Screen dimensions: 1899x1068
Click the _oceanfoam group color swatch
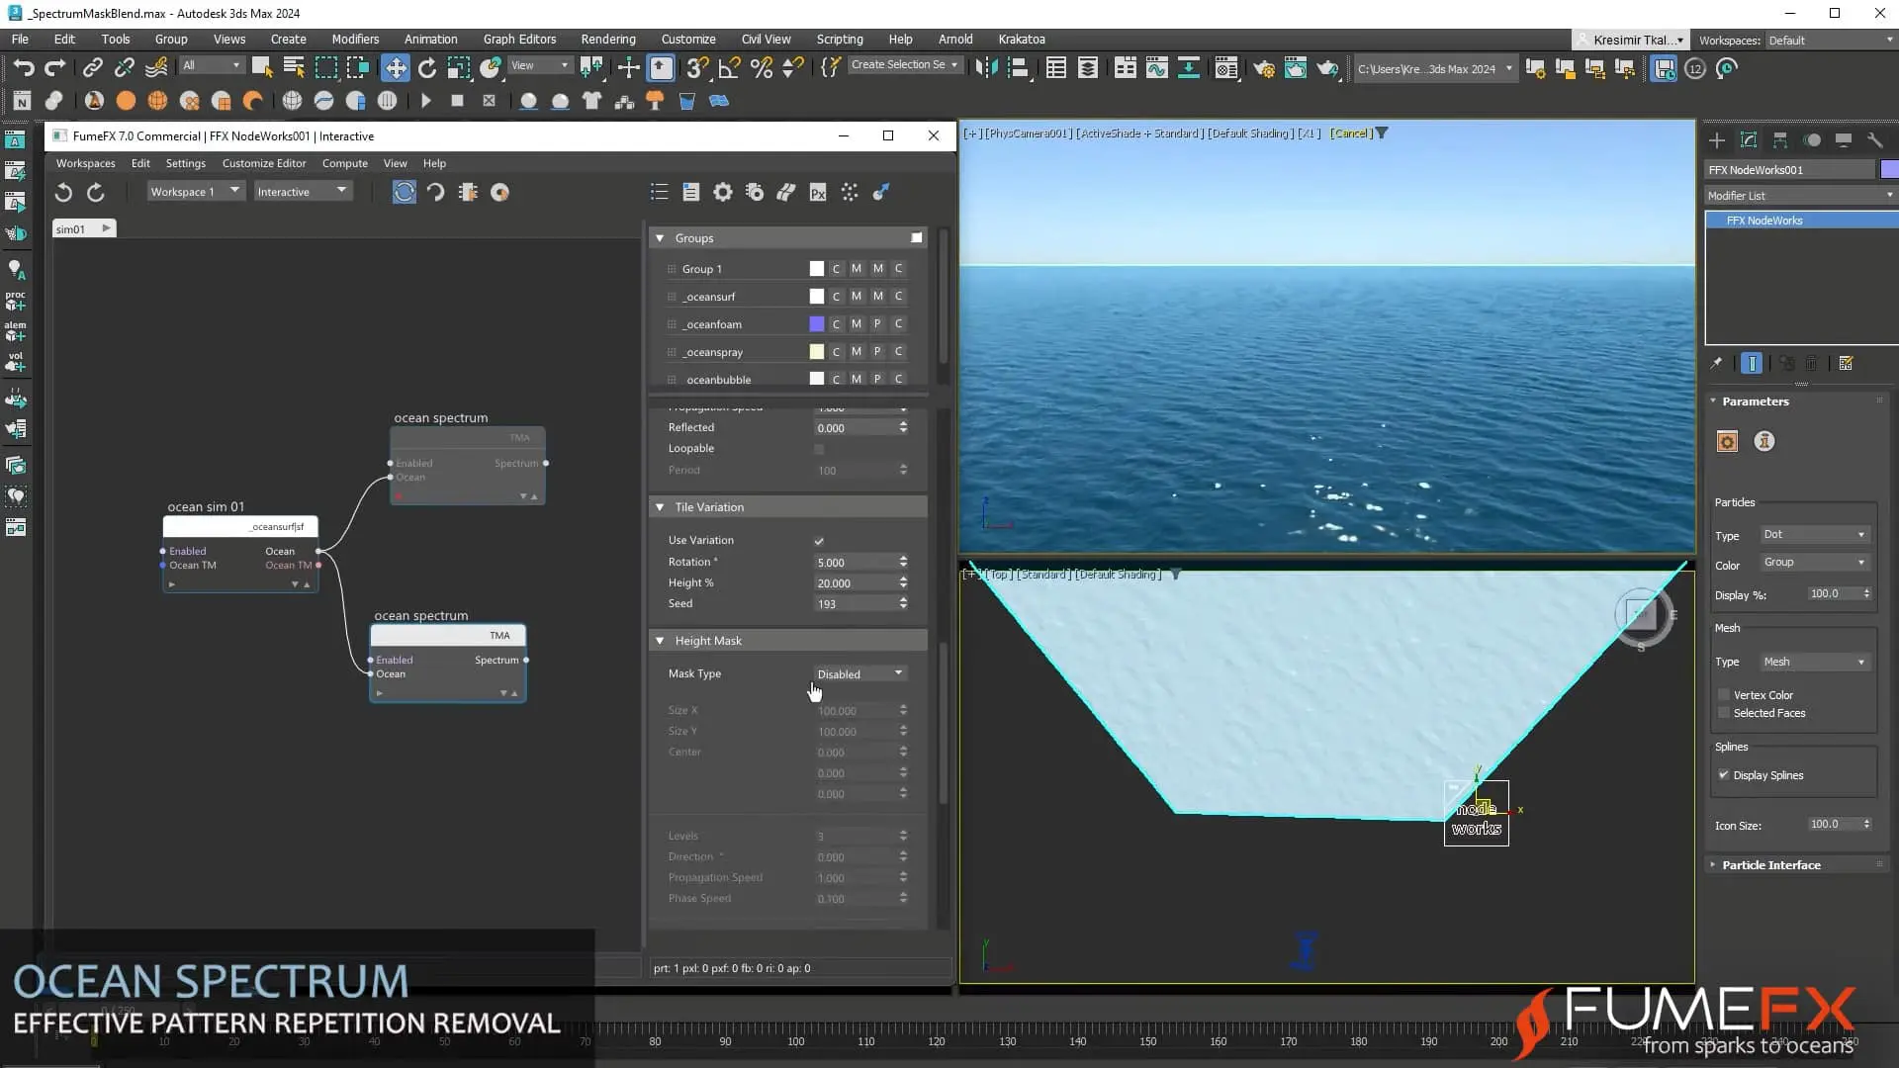(x=816, y=324)
